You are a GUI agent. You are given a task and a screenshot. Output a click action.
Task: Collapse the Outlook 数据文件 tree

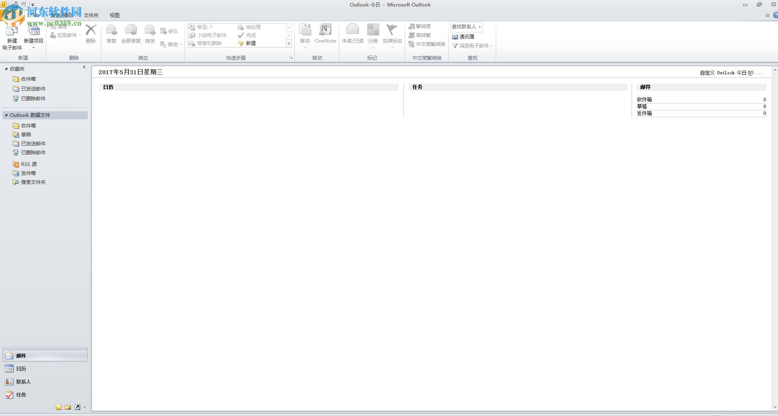pyautogui.click(x=6, y=115)
